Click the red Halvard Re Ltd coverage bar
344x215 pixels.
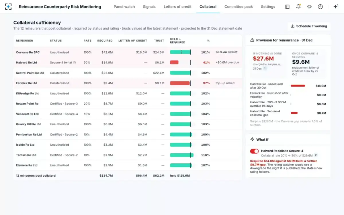point(174,62)
